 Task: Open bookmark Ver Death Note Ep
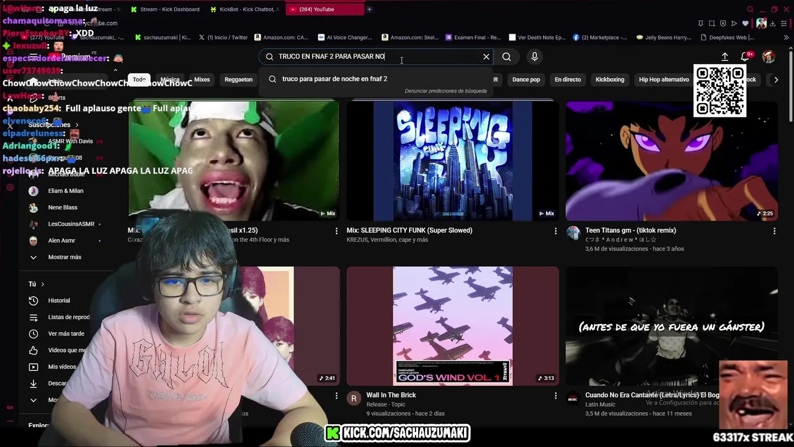pos(537,37)
